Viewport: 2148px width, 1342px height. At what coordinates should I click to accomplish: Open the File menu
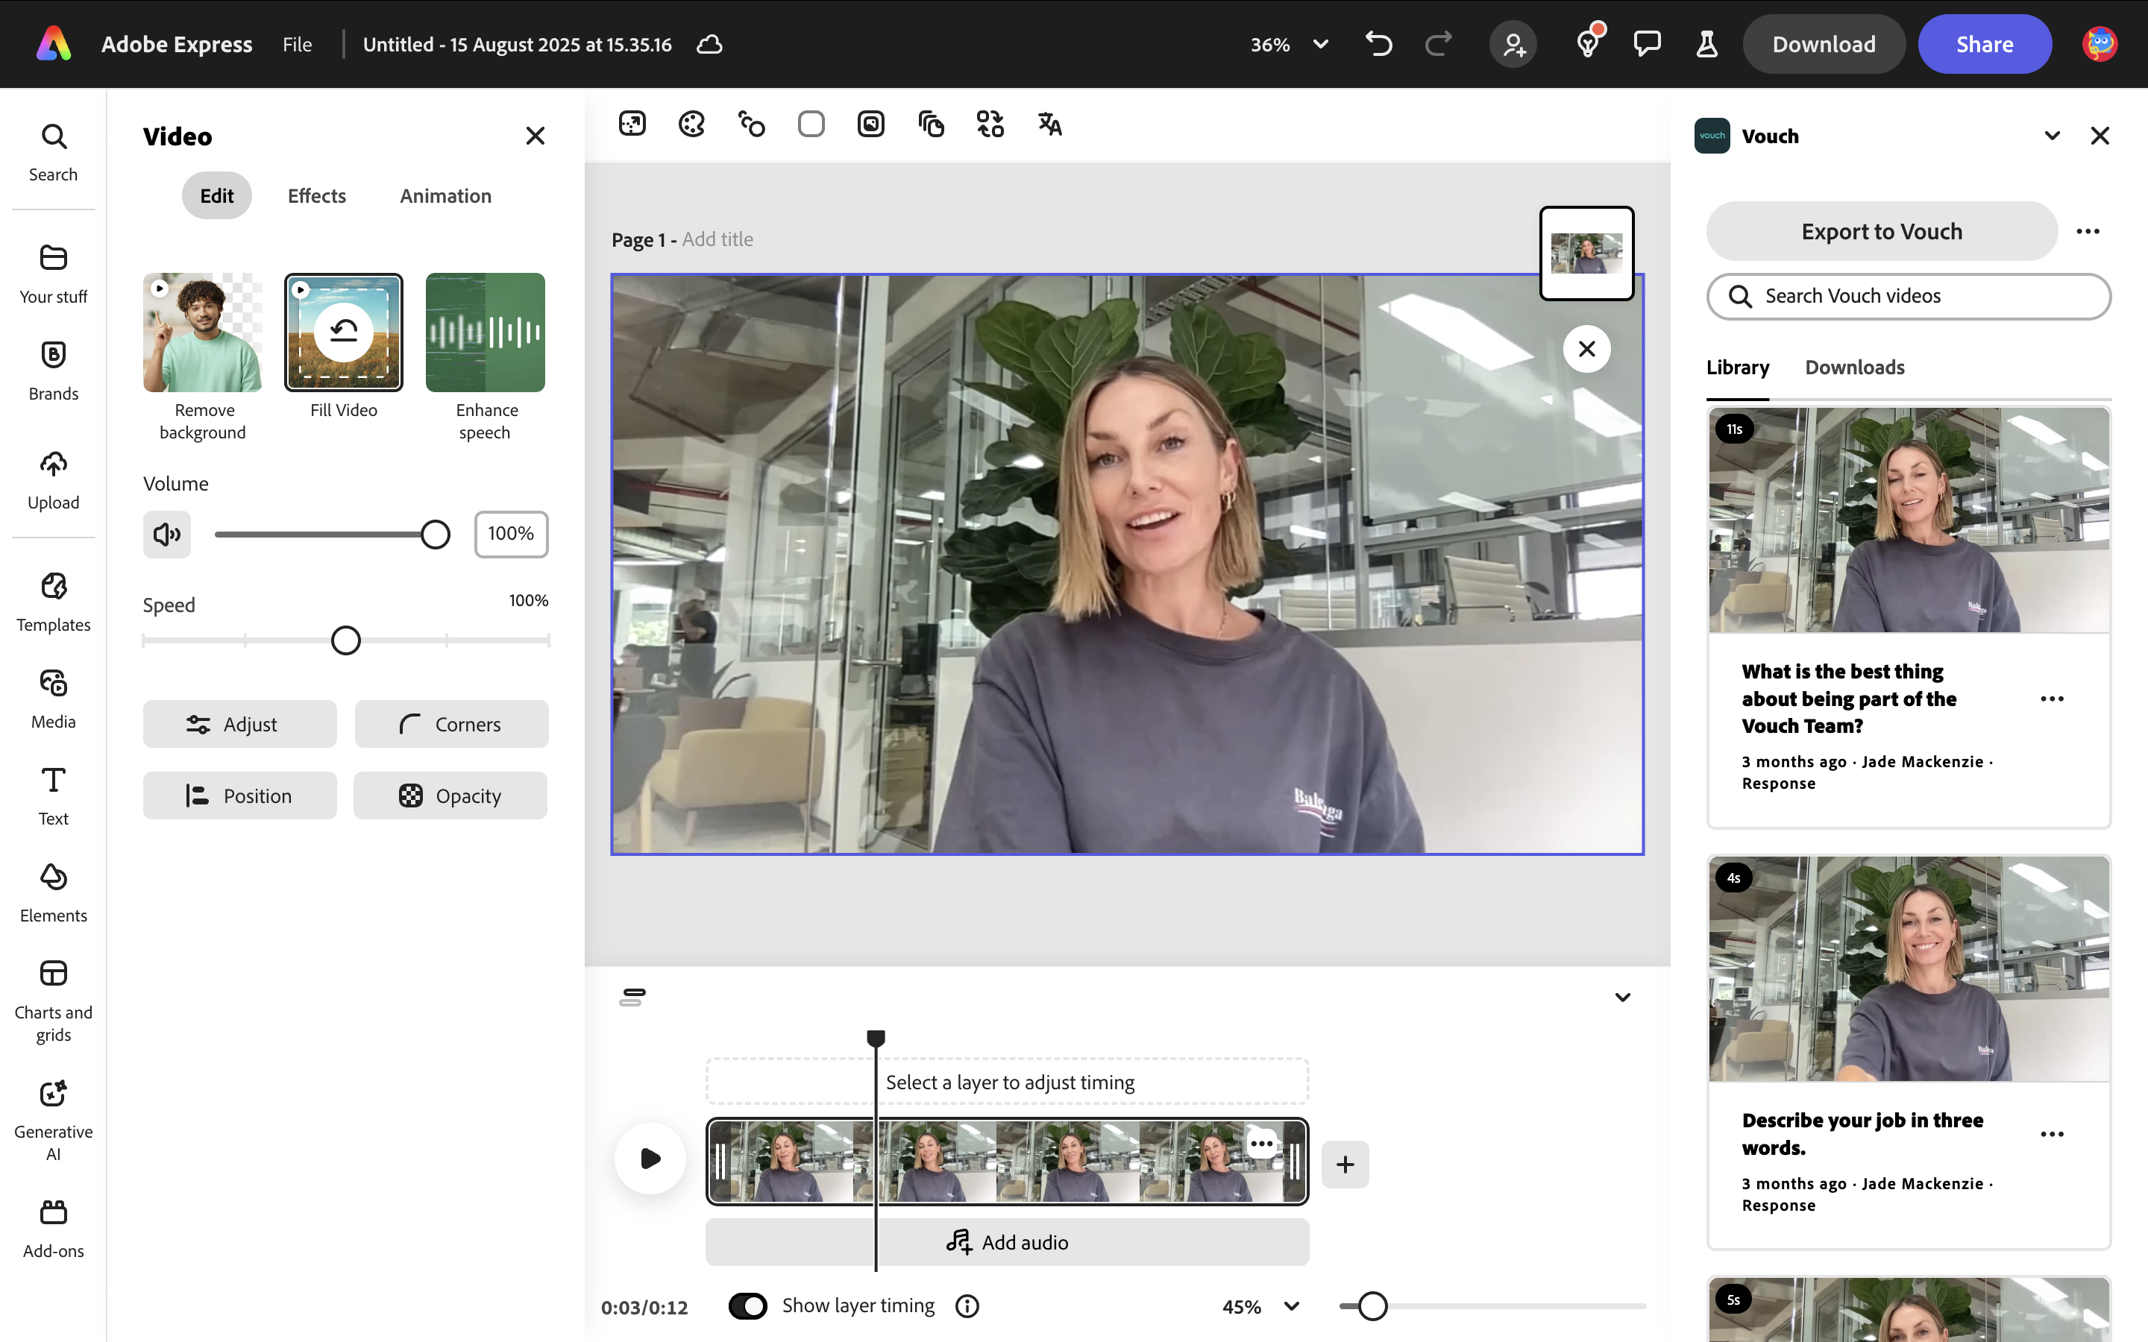pos(298,45)
